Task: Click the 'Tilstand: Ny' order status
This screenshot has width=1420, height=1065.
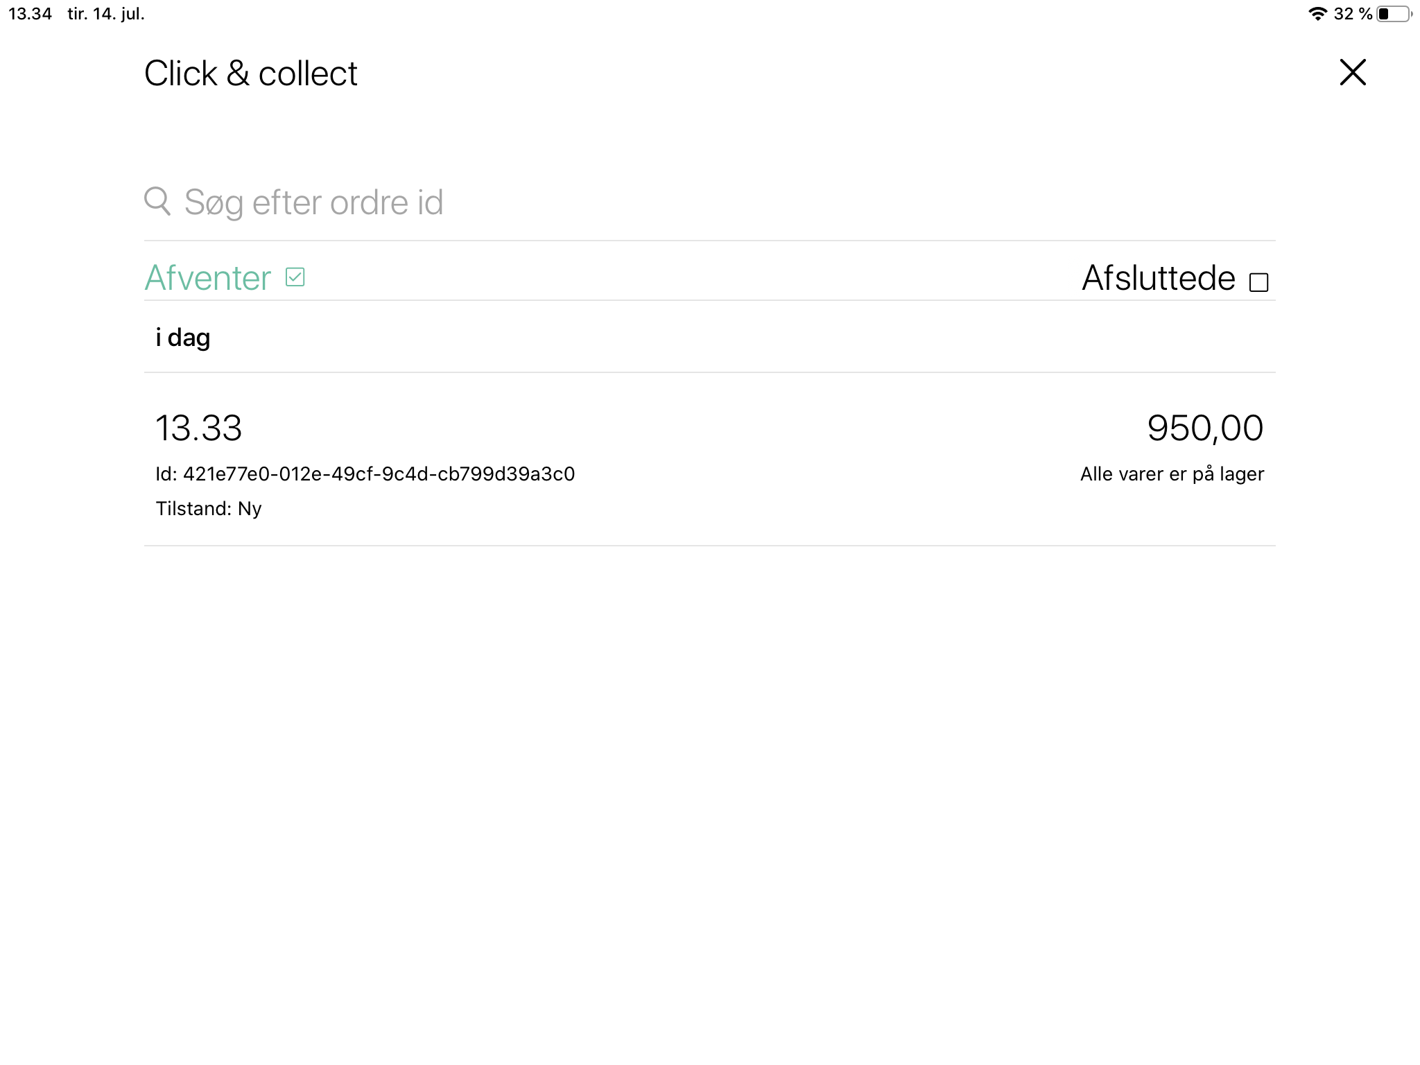Action: (x=209, y=509)
